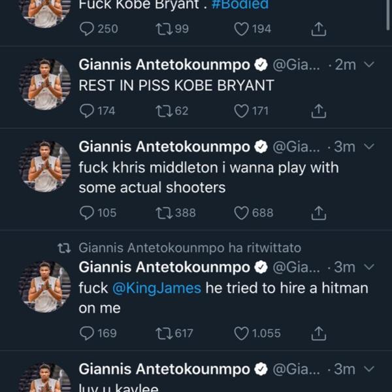Viewport: 392px width, 392px height.
Task: Reply to the khris middleton tweet
Action: pos(87,213)
